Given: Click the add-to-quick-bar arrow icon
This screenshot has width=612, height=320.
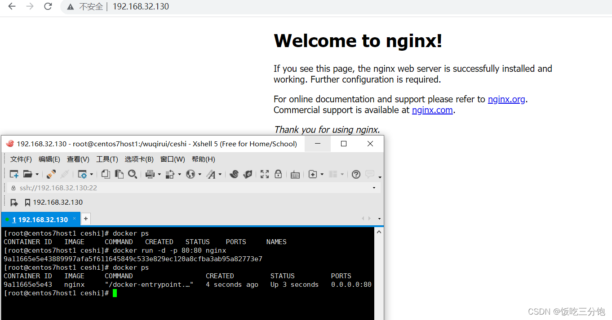Looking at the screenshot, I should (14, 202).
